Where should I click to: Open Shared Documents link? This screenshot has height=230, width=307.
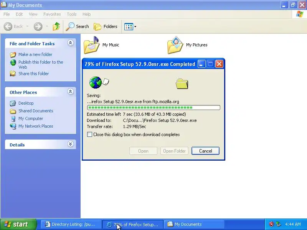click(36, 111)
